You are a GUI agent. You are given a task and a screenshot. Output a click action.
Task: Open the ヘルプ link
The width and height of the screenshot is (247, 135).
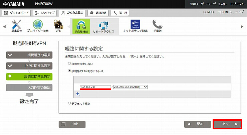(240, 12)
